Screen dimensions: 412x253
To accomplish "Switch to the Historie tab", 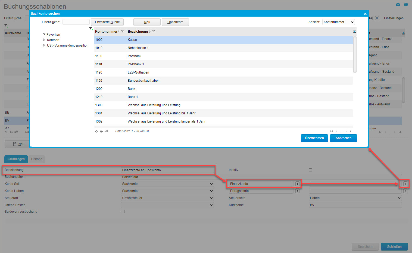I will [x=37, y=159].
